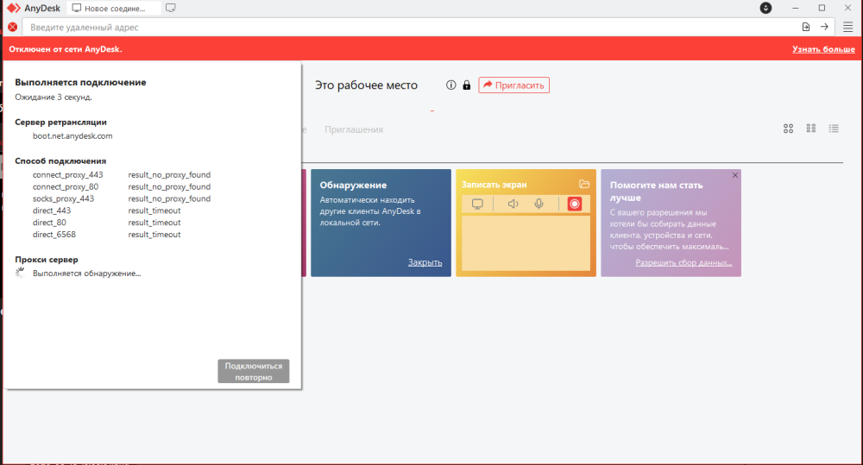Image resolution: width=863 pixels, height=465 pixels.
Task: Open the 'Приглашения' tab
Action: [353, 129]
